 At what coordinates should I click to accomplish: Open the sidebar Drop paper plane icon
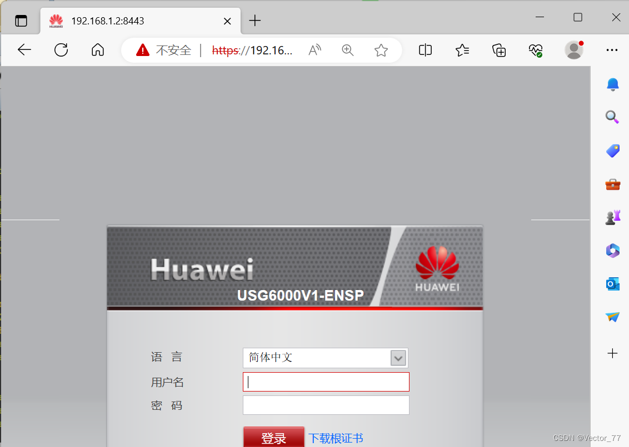612,317
